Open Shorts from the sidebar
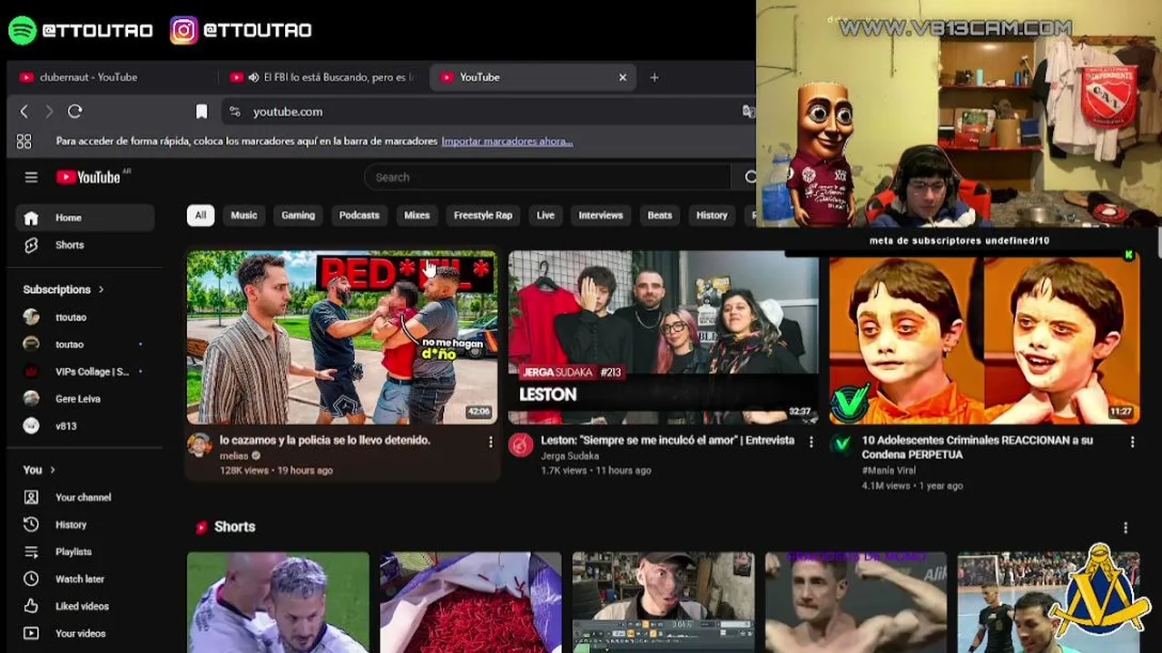Viewport: 1162px width, 653px height. pos(85,245)
